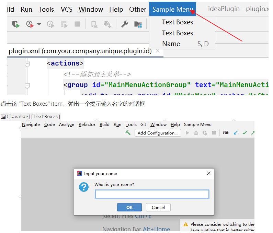Expand the dropdown arrow beside the profiler icon
Screen dimensions: 273x233
coord(39,24)
